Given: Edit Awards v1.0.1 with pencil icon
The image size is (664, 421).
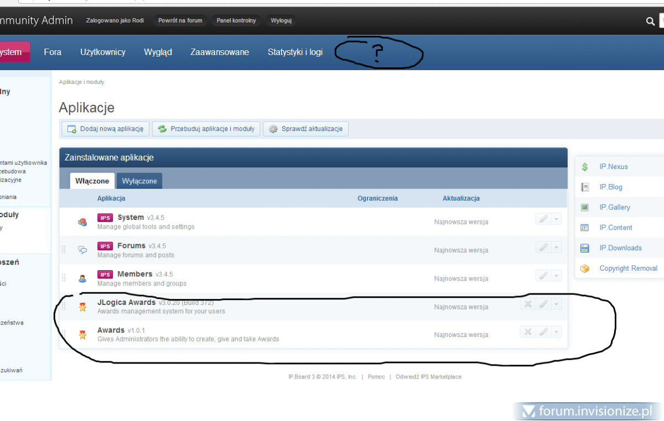Looking at the screenshot, I should (x=543, y=331).
